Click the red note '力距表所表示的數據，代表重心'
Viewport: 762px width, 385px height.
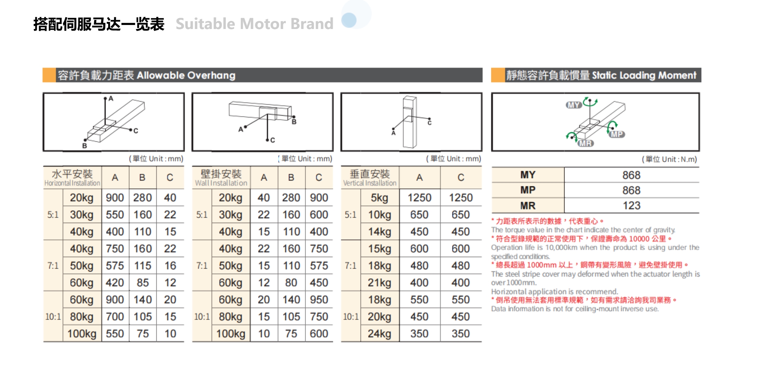(x=547, y=221)
